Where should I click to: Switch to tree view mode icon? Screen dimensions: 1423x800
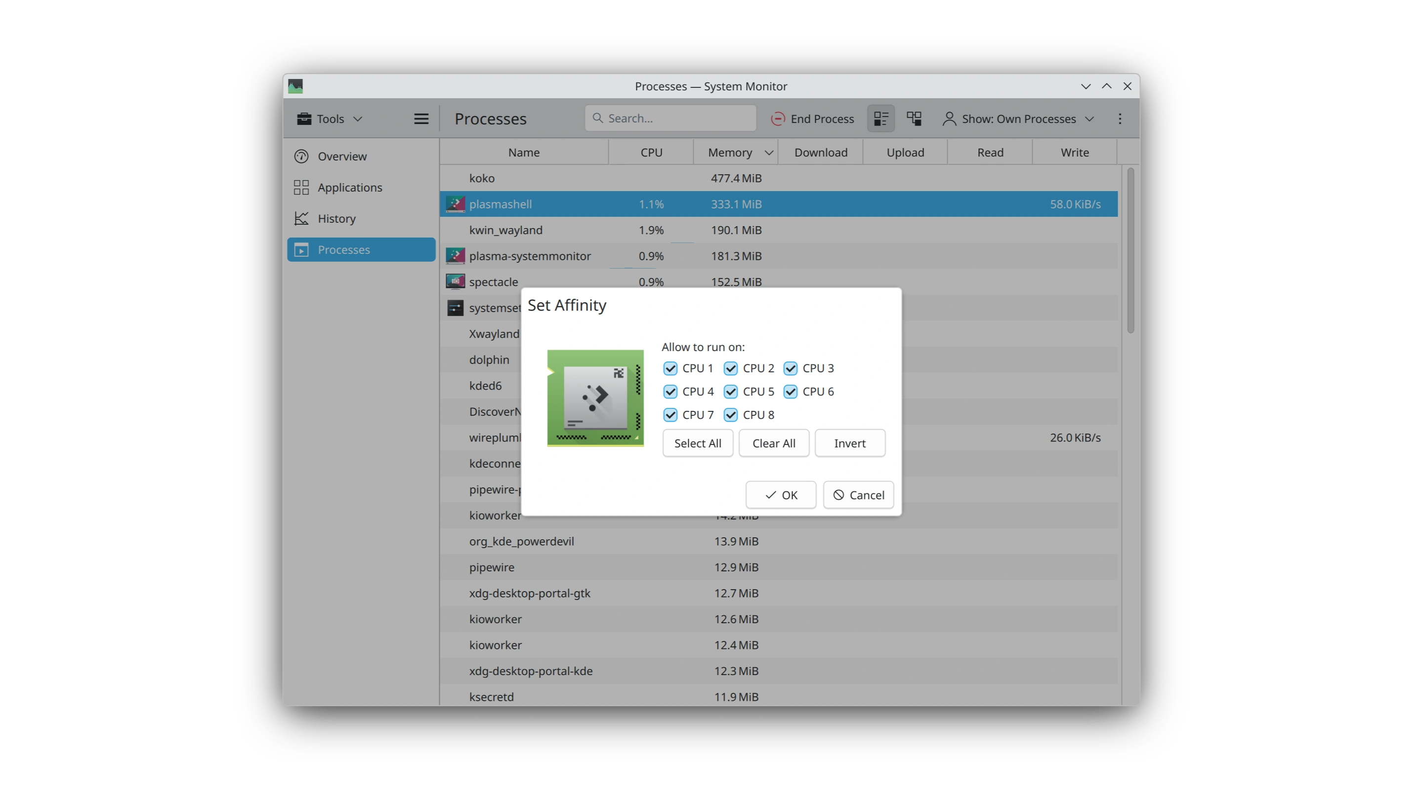coord(914,119)
